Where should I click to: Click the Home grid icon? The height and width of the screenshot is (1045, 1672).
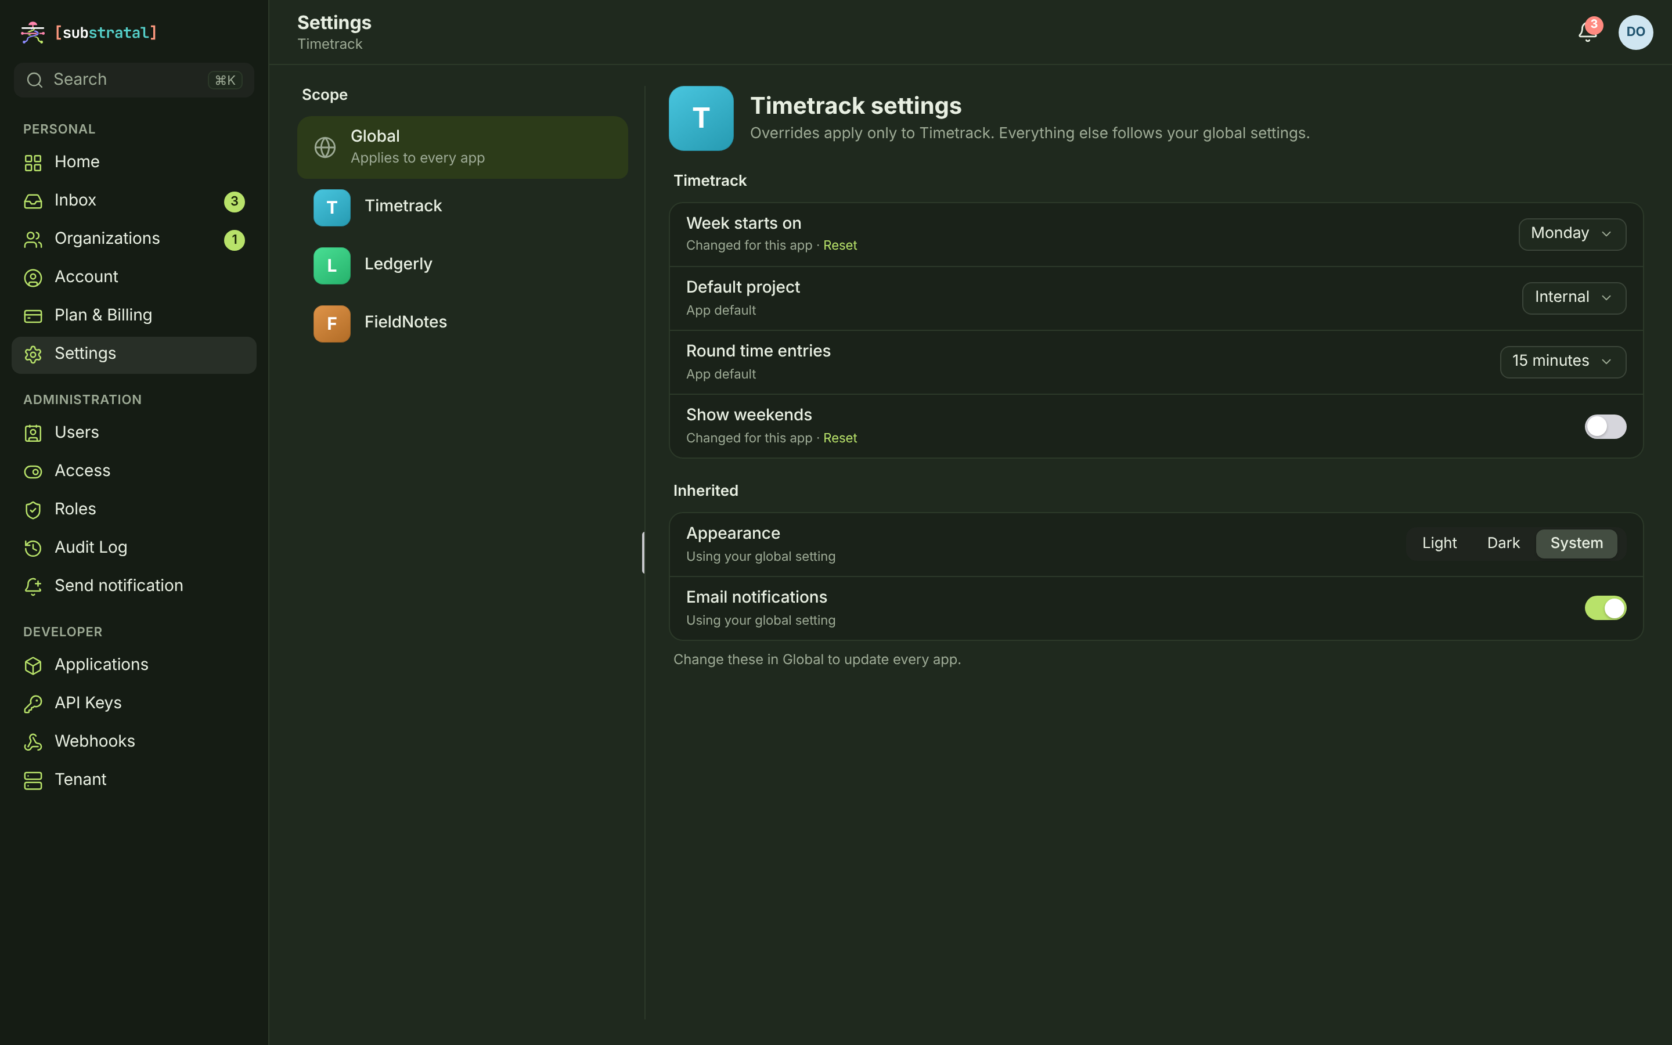point(33,163)
